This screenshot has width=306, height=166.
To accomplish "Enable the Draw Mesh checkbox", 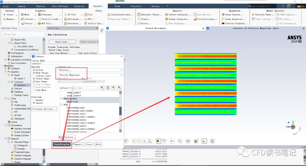I will coord(34,90).
